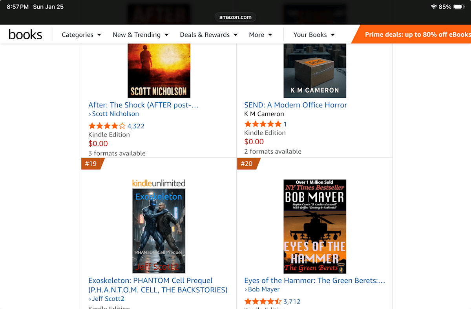Click the #20 rank badge
471x309 pixels.
click(248, 164)
